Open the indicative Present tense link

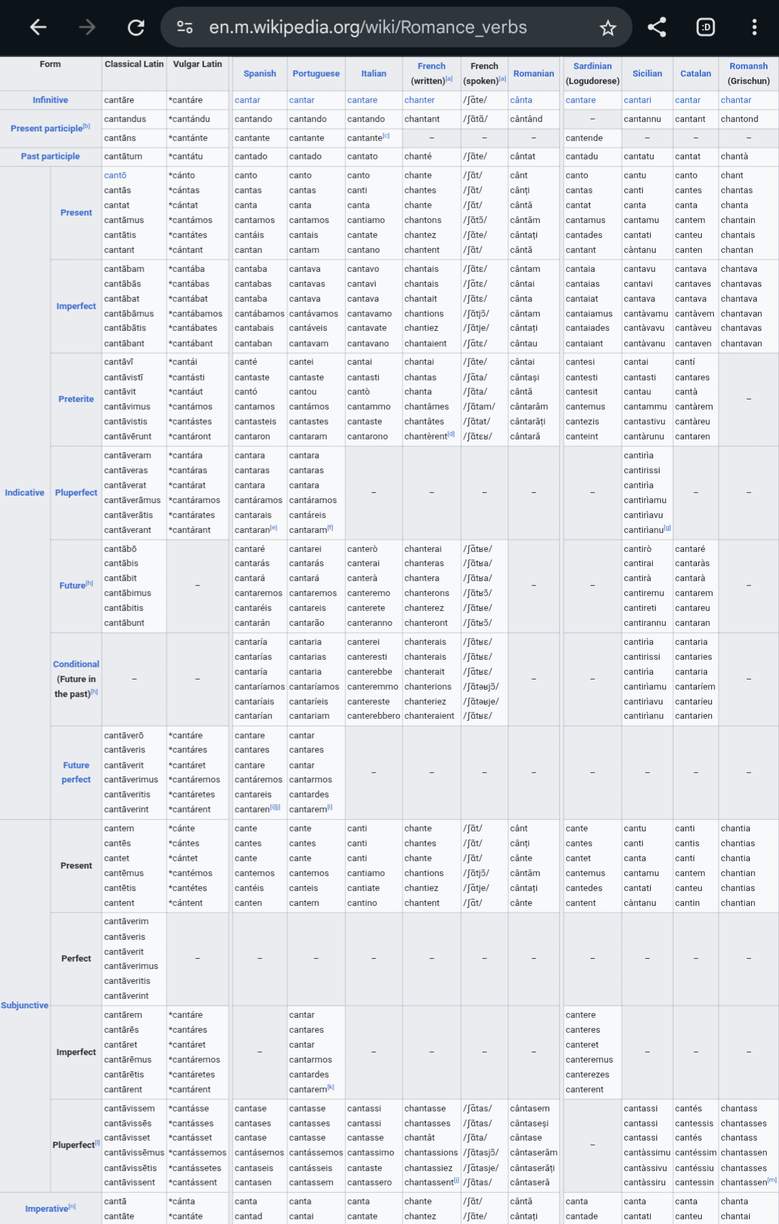click(x=76, y=212)
